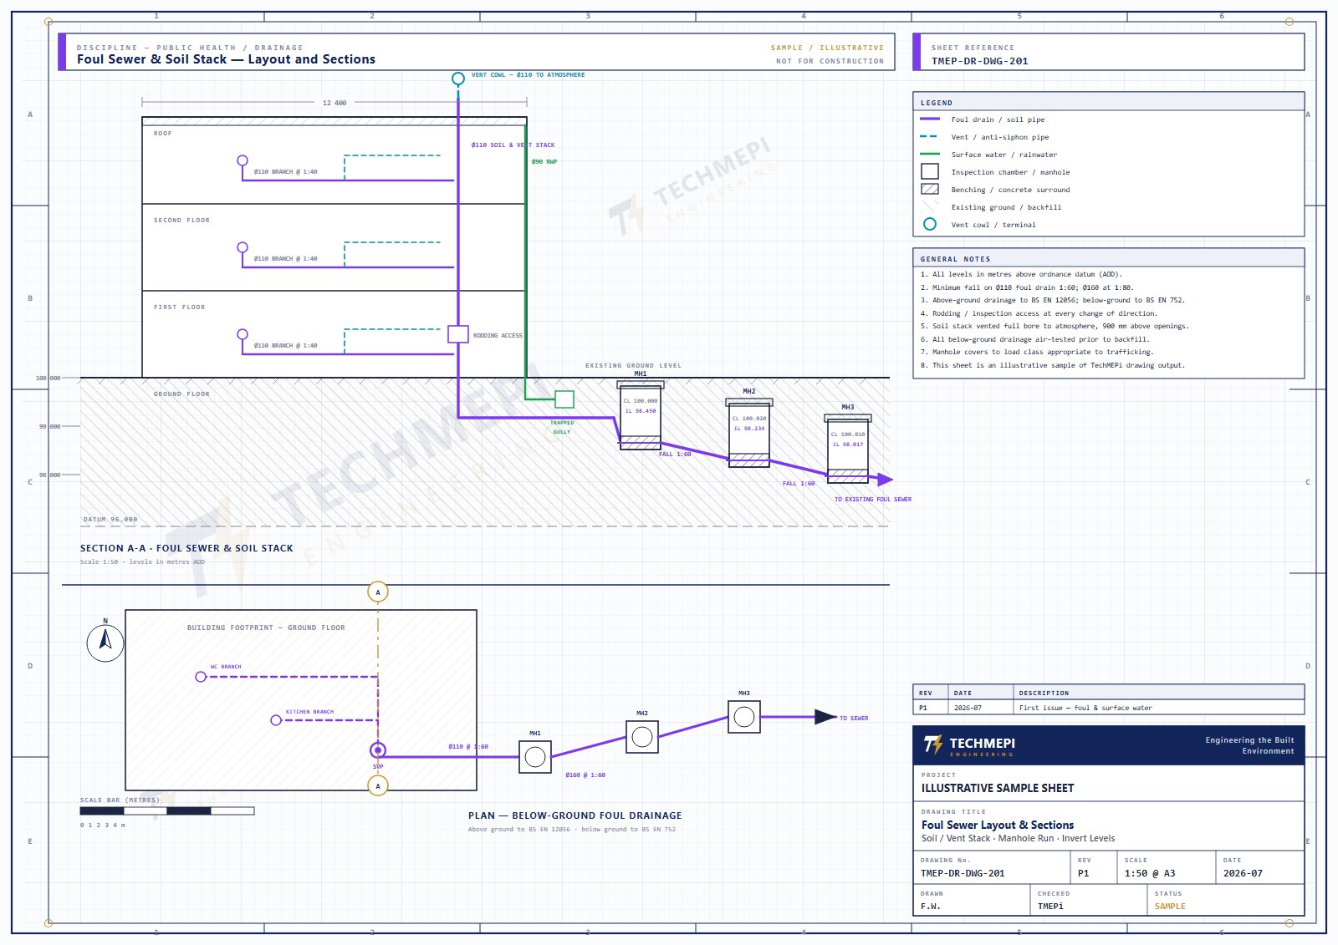Click the green trapped gully box
This screenshot has height=945, width=1338.
tap(564, 399)
